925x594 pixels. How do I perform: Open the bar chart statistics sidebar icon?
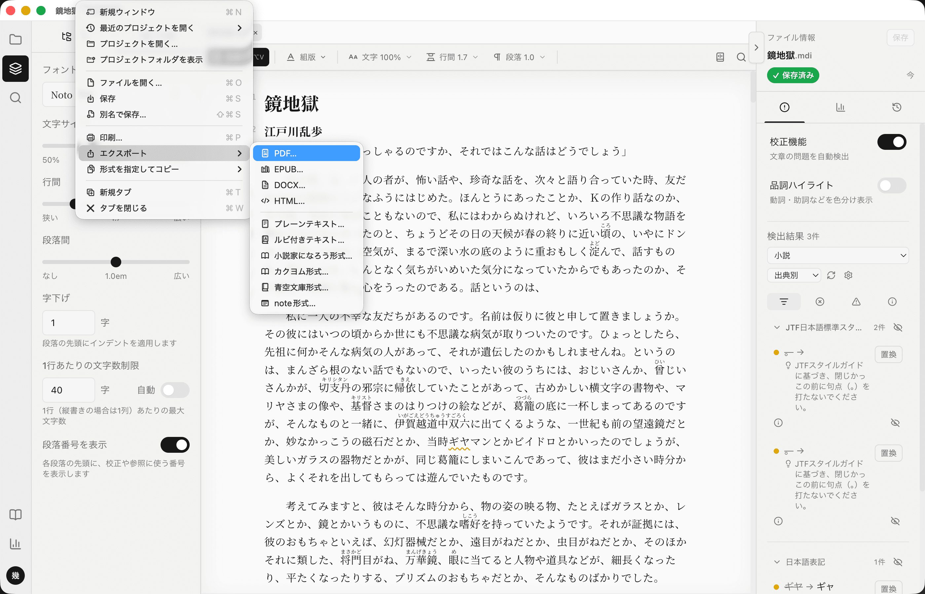16,544
